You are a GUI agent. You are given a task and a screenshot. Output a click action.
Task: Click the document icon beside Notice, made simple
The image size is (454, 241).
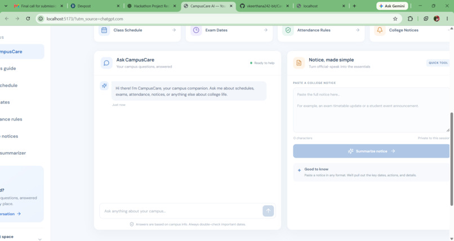click(x=299, y=63)
